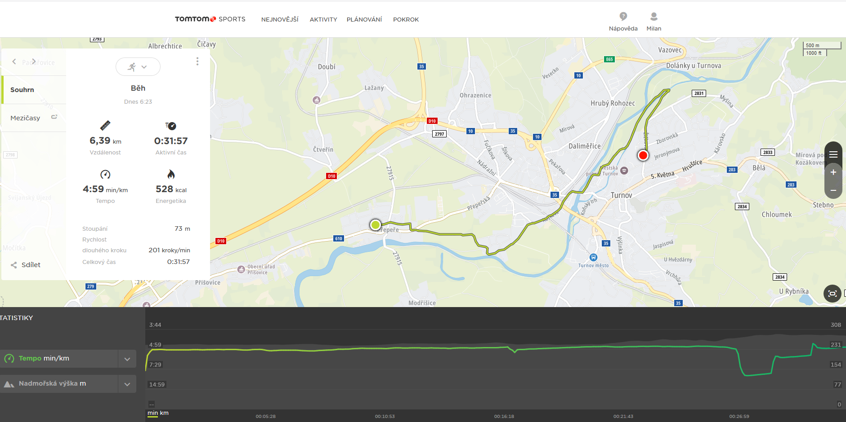
Task: Click the Mezičasy loop icon
Action: (x=54, y=117)
